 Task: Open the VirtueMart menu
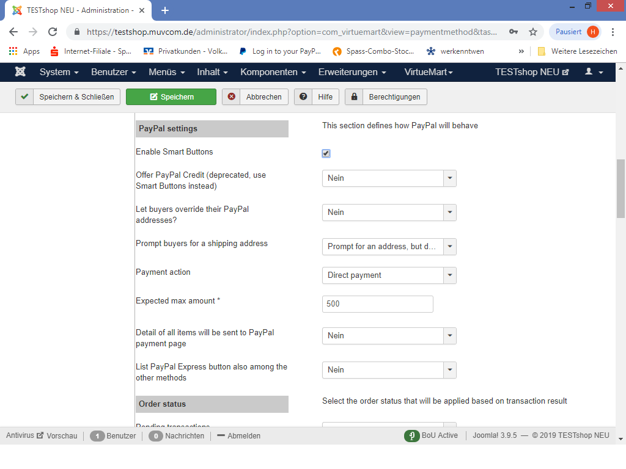point(428,72)
